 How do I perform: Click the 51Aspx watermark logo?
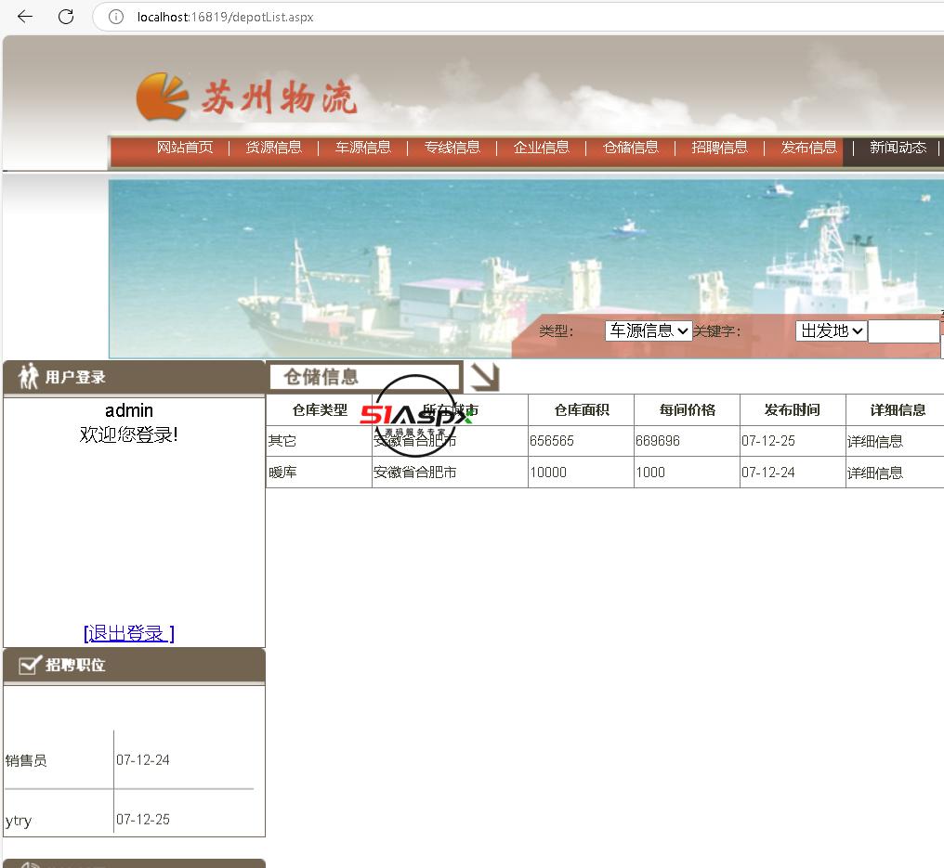coord(415,416)
